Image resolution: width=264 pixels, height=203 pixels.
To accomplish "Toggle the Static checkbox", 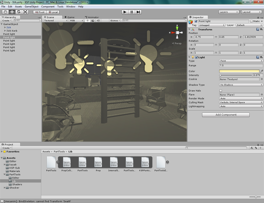I will 251,21.
